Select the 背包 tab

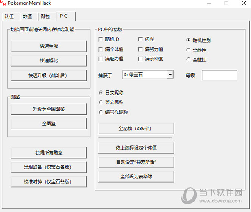47,16
